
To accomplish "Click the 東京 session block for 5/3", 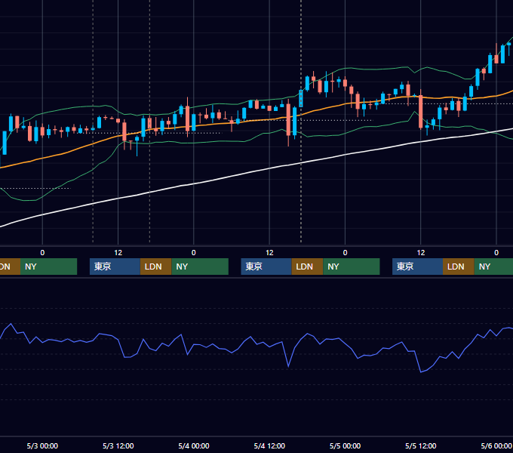I will pyautogui.click(x=115, y=267).
